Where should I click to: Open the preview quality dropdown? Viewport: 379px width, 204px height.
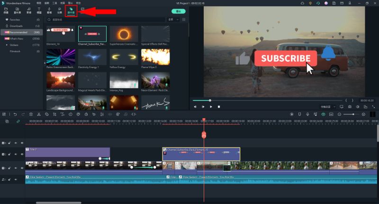pyautogui.click(x=328, y=107)
